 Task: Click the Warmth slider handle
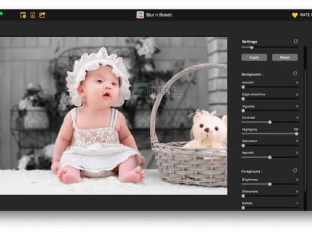[270, 157]
